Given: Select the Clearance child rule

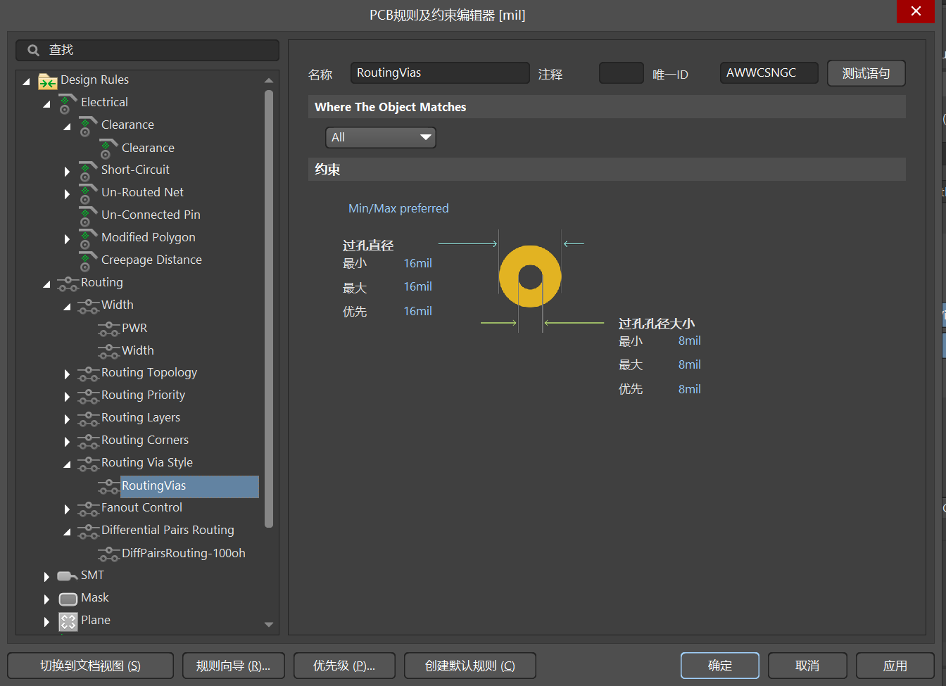Looking at the screenshot, I should click(148, 148).
